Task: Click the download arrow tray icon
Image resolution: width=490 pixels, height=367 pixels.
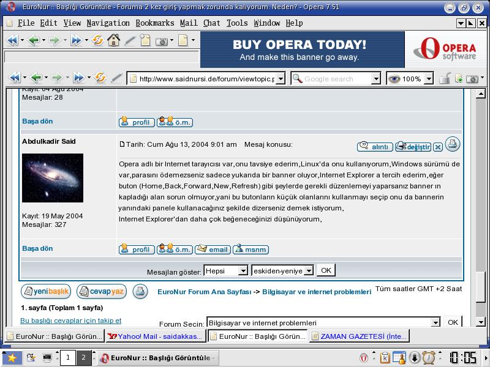Action: (x=415, y=358)
